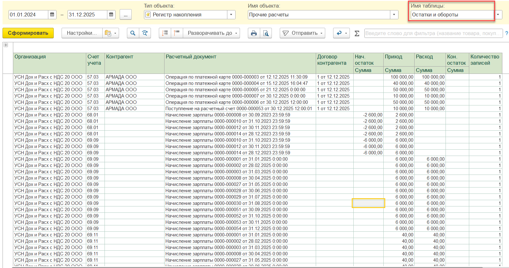Click the printer icon
The height and width of the screenshot is (268, 509).
[x=254, y=33]
